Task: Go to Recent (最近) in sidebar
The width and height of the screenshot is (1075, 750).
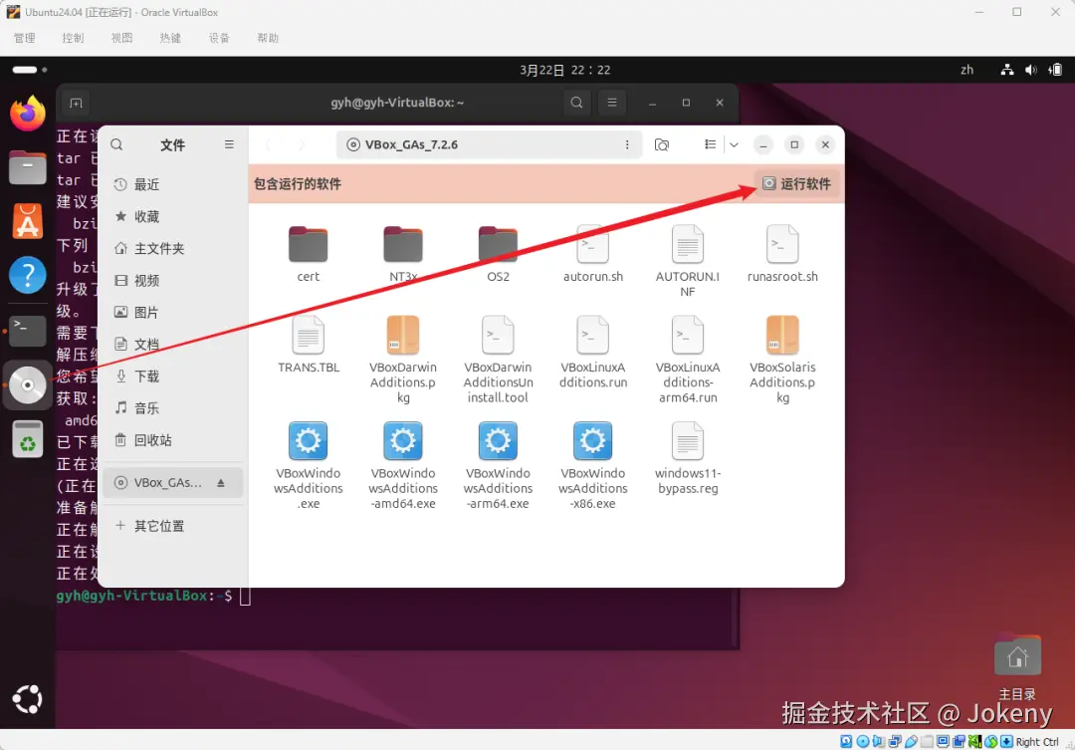Action: pyautogui.click(x=173, y=184)
